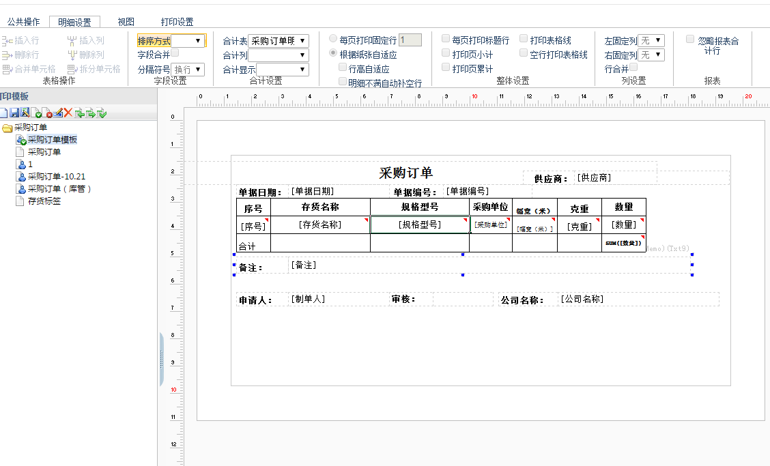Enable the 空行打印表格线 checkbox
This screenshot has width=770, height=466.
point(524,53)
